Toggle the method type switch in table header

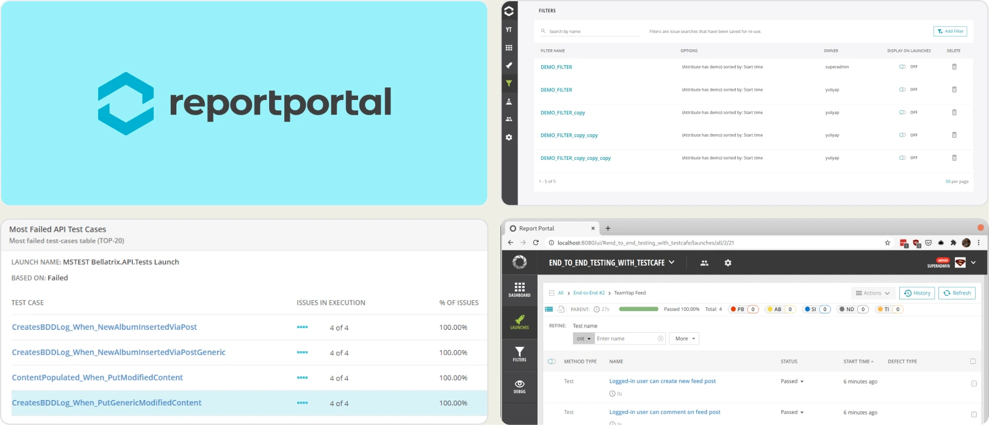point(552,362)
